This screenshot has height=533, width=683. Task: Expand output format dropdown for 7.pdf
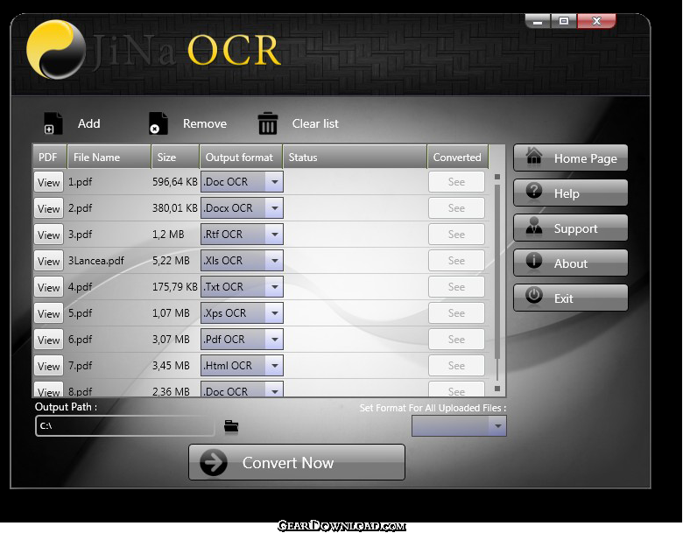[x=275, y=366]
